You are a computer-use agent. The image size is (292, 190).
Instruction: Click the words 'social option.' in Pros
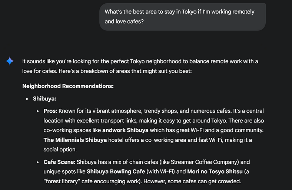tap(60, 149)
